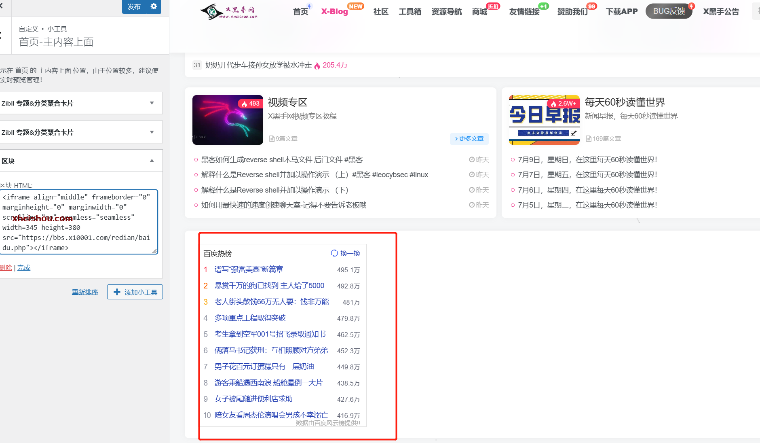The image size is (760, 443).
Task: Open the 7月9日 星期日 news post
Action: coord(587,160)
